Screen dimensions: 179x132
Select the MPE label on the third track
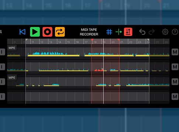click(12, 78)
